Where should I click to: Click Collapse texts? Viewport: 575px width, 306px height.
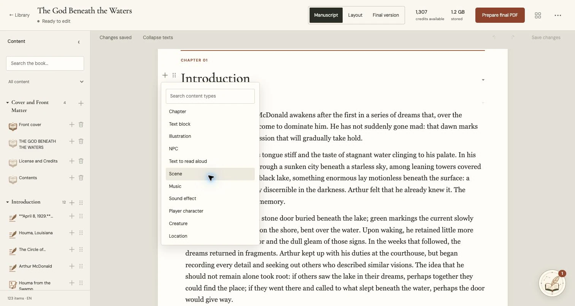tap(158, 38)
